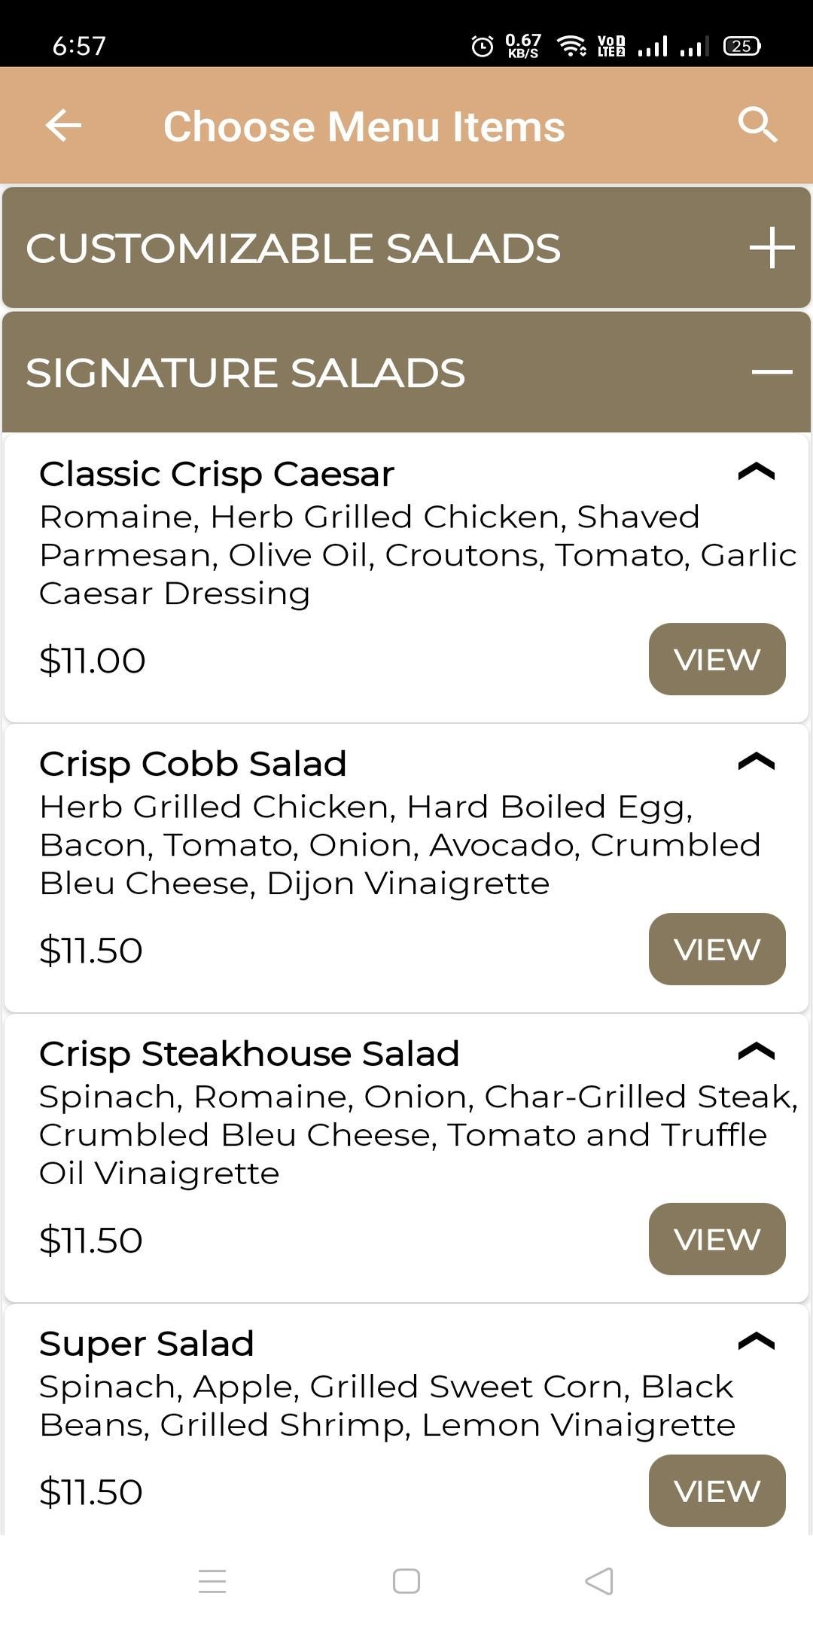Collapse Crisp Steakhouse Salad chevron
This screenshot has height=1627, width=813.
[x=757, y=1052]
